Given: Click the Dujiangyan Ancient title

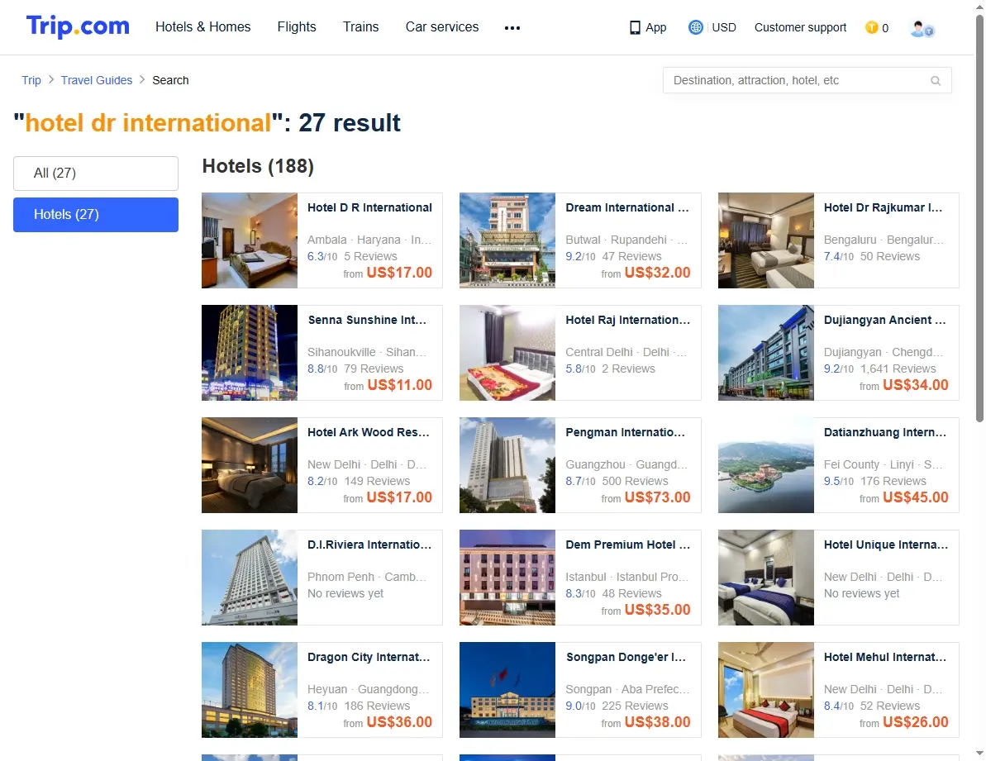Looking at the screenshot, I should (x=885, y=321).
